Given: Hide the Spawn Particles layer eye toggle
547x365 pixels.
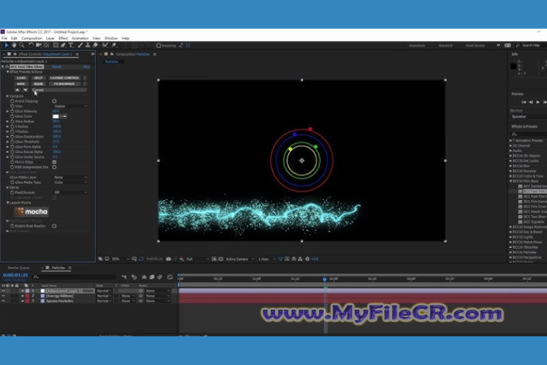Looking at the screenshot, I should (3, 300).
